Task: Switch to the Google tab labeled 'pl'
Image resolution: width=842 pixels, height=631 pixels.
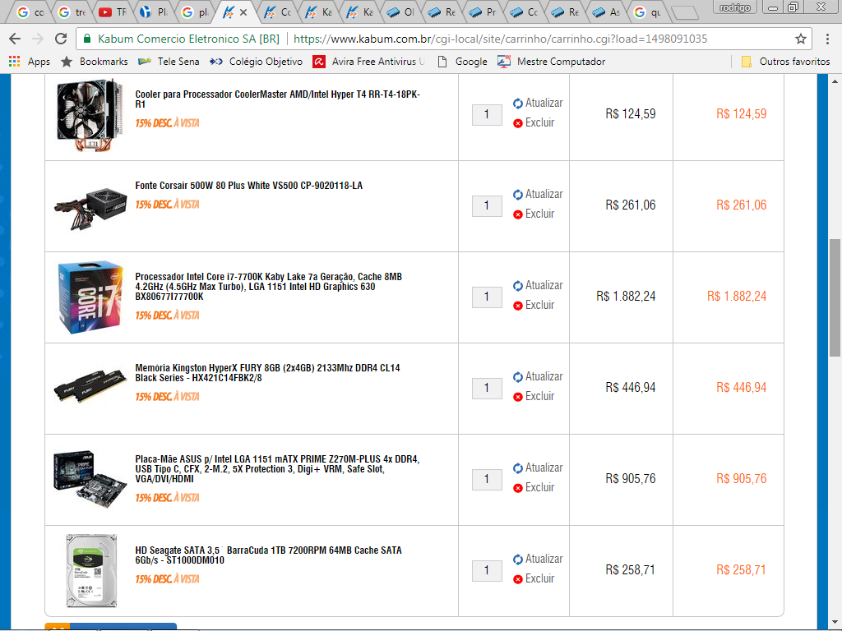Action: click(x=195, y=12)
